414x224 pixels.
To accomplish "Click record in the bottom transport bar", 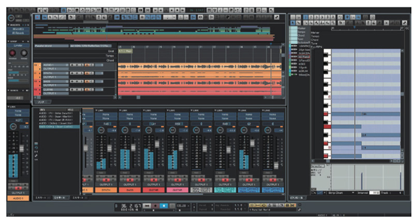I will 156,206.
